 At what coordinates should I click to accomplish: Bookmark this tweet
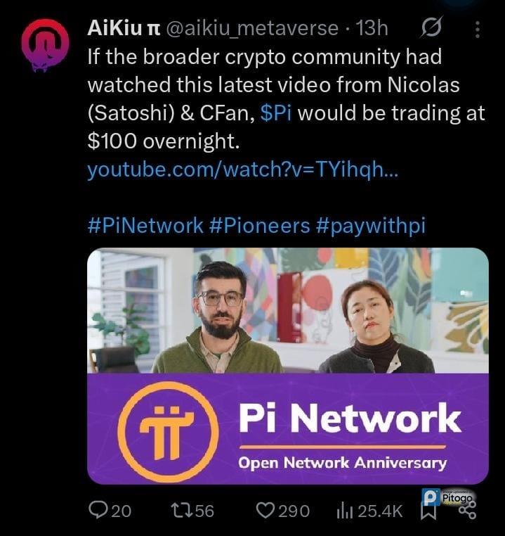pos(429,511)
